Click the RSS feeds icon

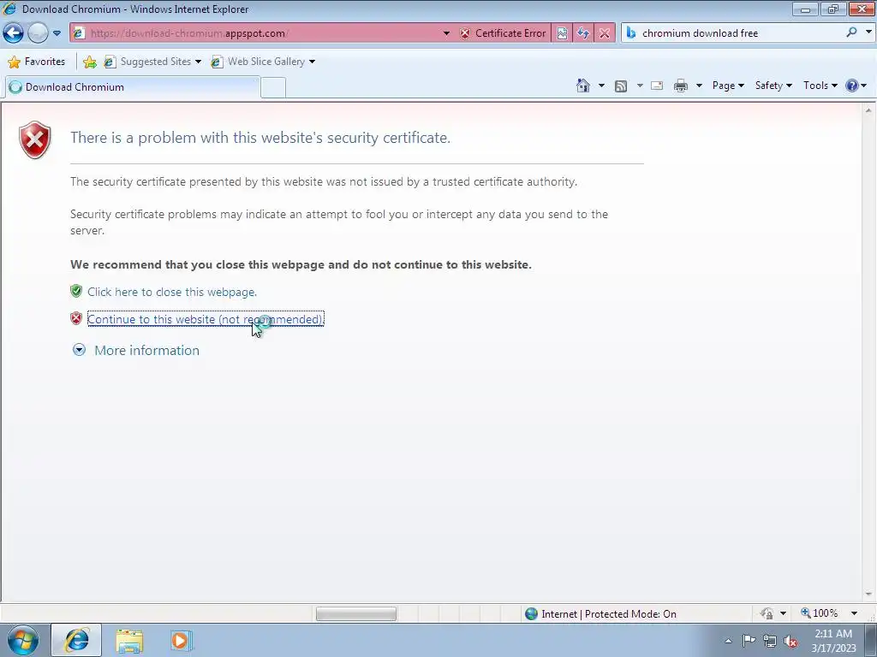(x=621, y=86)
